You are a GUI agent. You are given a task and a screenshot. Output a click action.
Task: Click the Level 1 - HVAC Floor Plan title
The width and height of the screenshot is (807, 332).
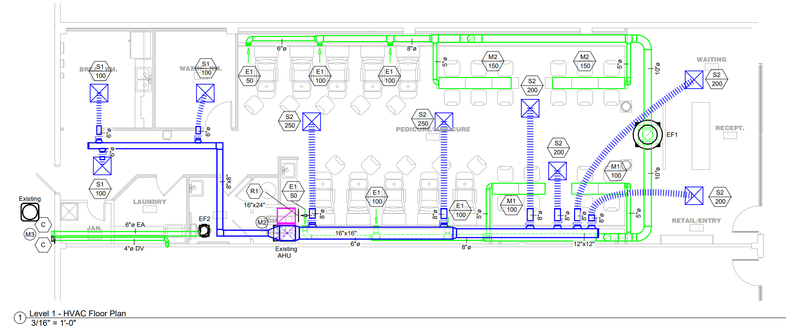point(77,313)
